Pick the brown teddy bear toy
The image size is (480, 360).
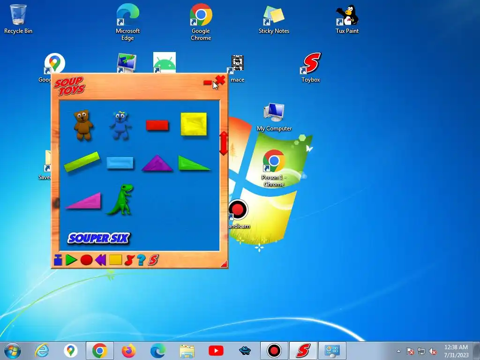pos(83,125)
